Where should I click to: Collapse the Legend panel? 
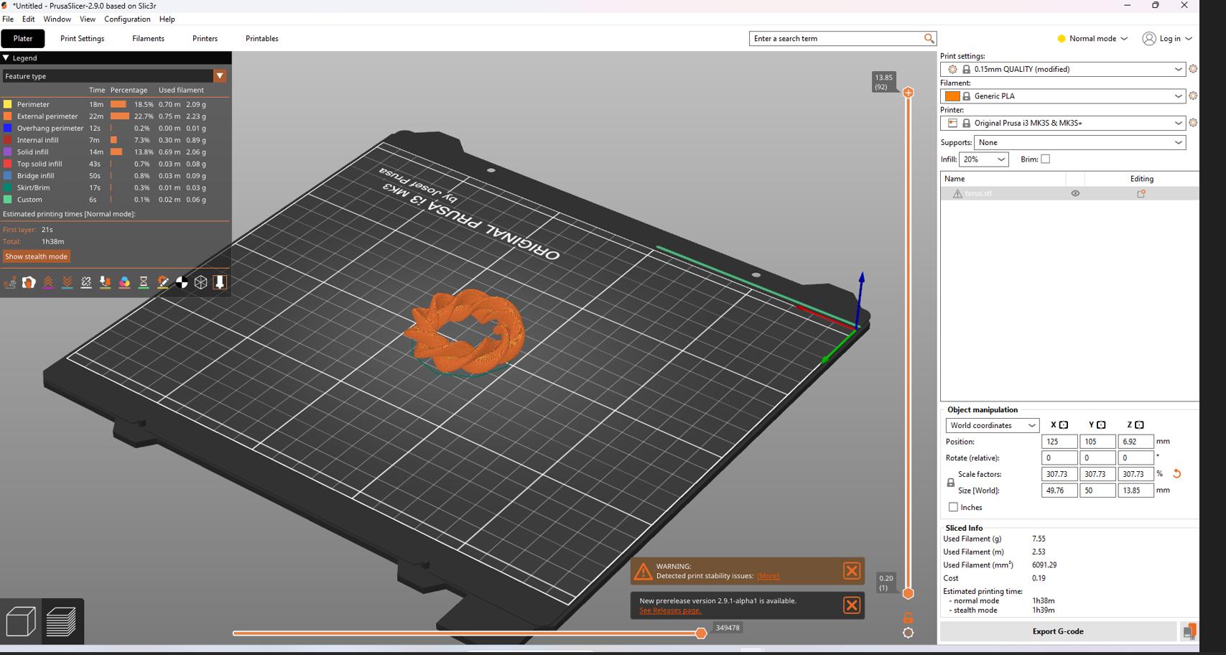click(x=6, y=58)
